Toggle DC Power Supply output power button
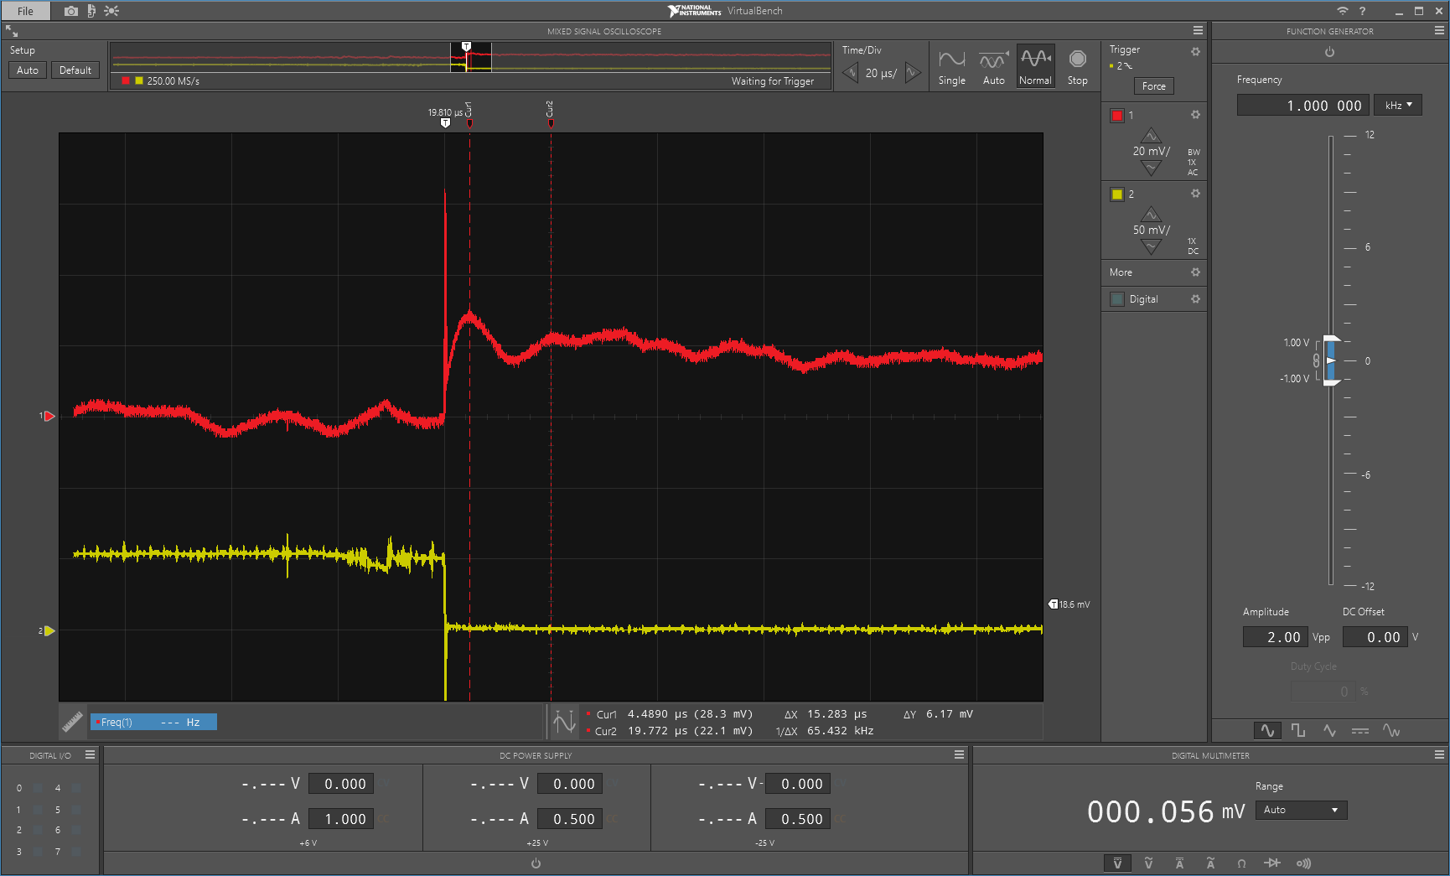 click(536, 863)
